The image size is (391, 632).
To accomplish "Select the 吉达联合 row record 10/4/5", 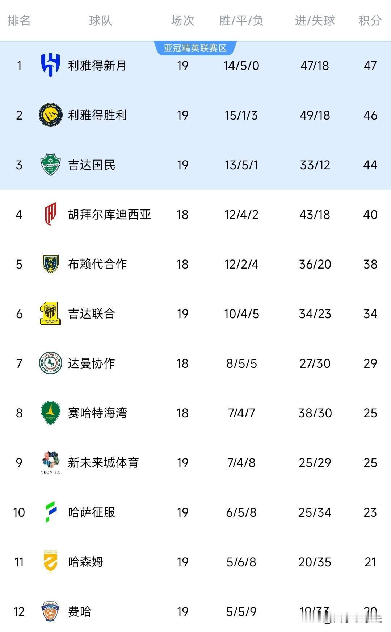I will pyautogui.click(x=241, y=314).
